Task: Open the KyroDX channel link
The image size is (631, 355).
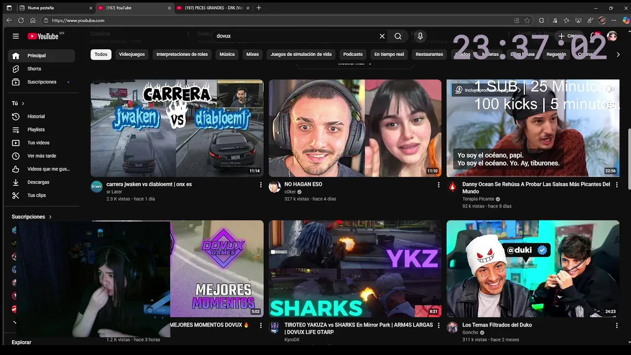Action: click(x=292, y=340)
